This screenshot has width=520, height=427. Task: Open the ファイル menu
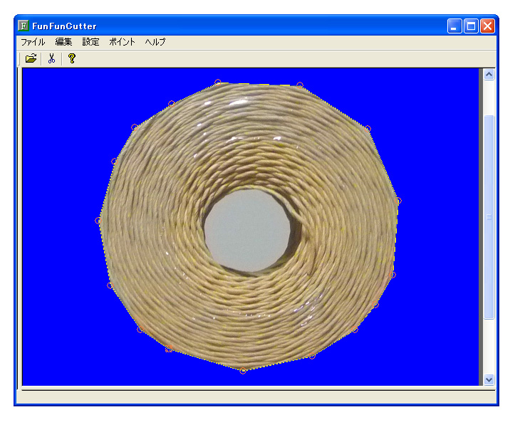[33, 42]
